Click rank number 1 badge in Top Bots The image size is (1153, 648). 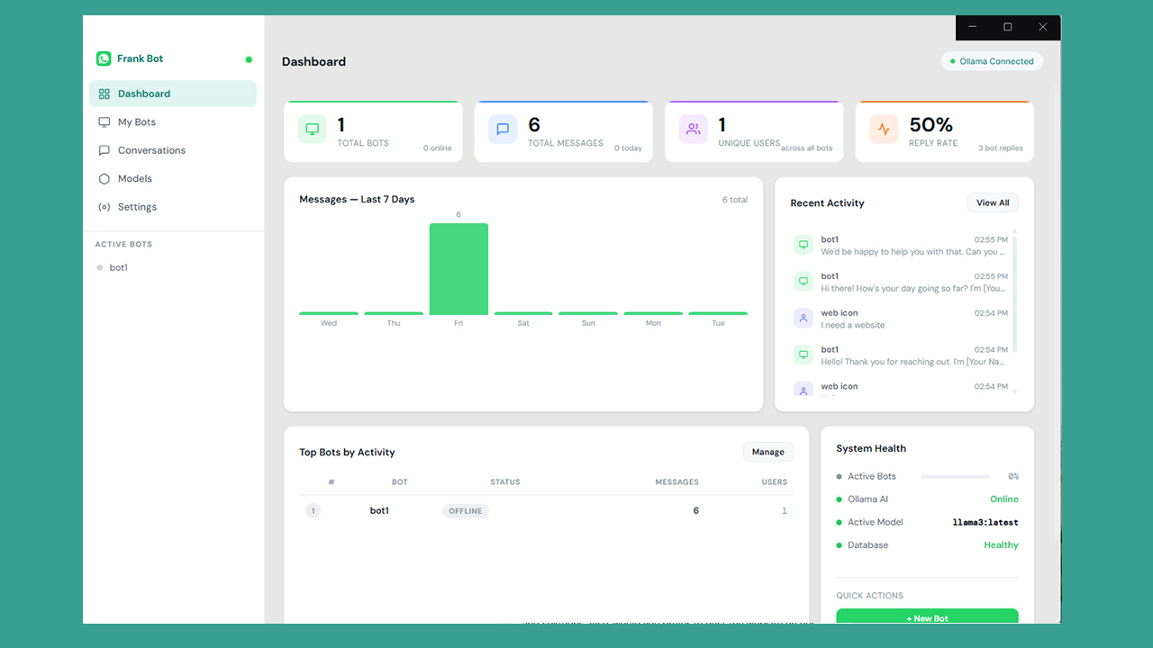pyautogui.click(x=313, y=511)
